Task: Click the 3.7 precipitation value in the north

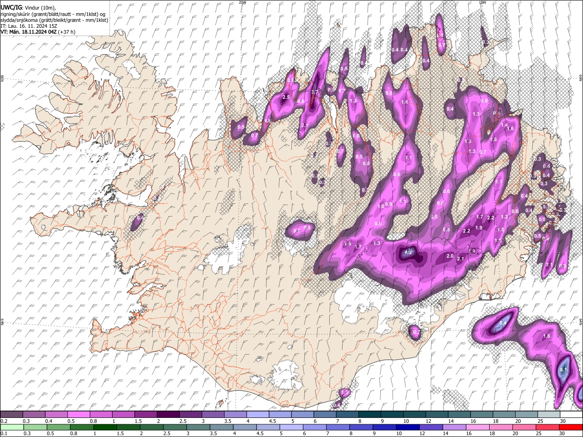Action: (x=314, y=92)
